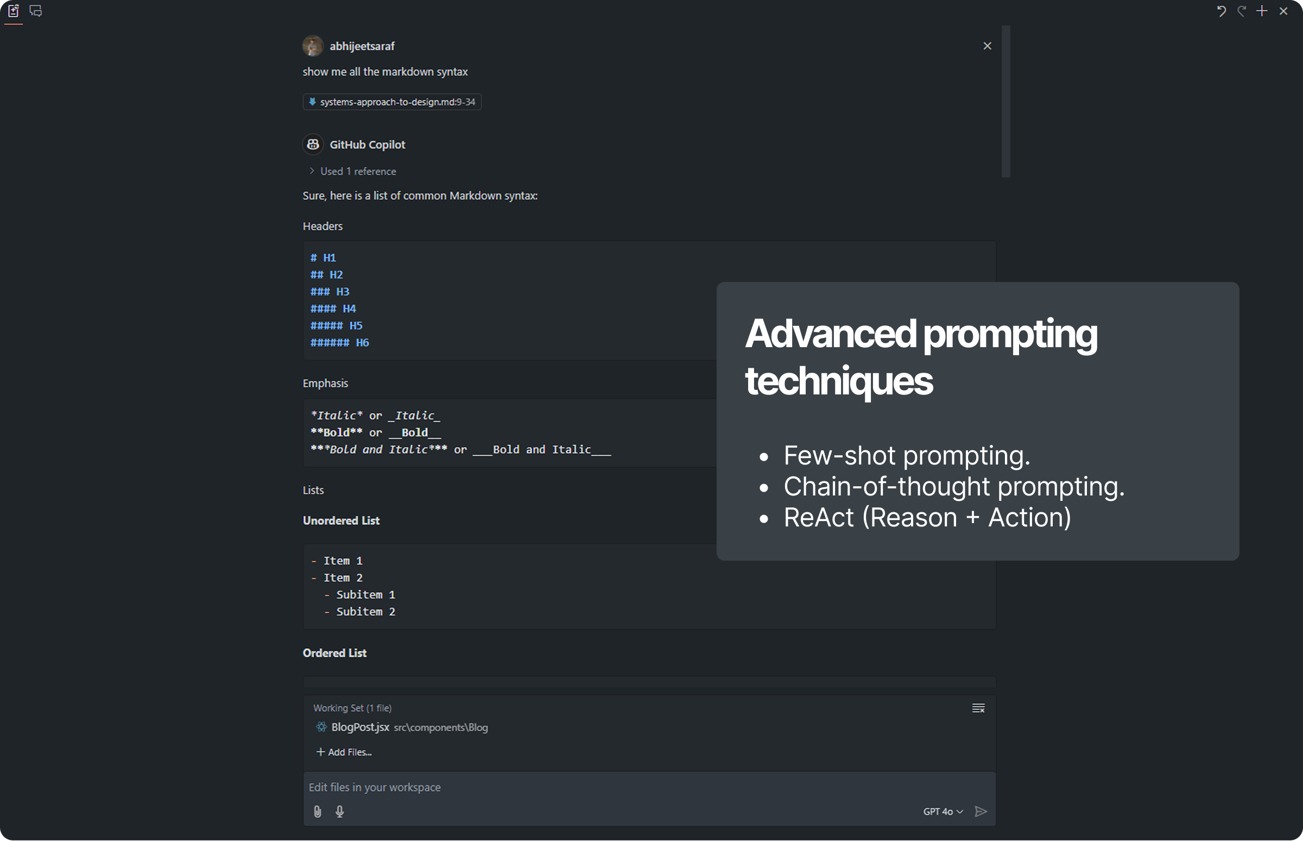
Task: Undo the last edit with the undo arrow
Action: (1222, 11)
